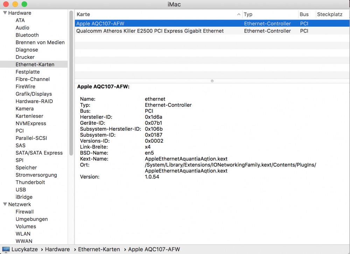Open NVMExpress sidebar entry
350x254 pixels.
tap(31, 124)
